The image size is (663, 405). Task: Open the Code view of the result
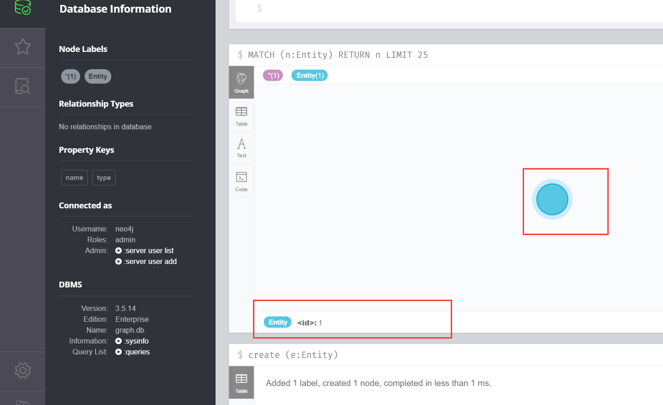point(241,180)
